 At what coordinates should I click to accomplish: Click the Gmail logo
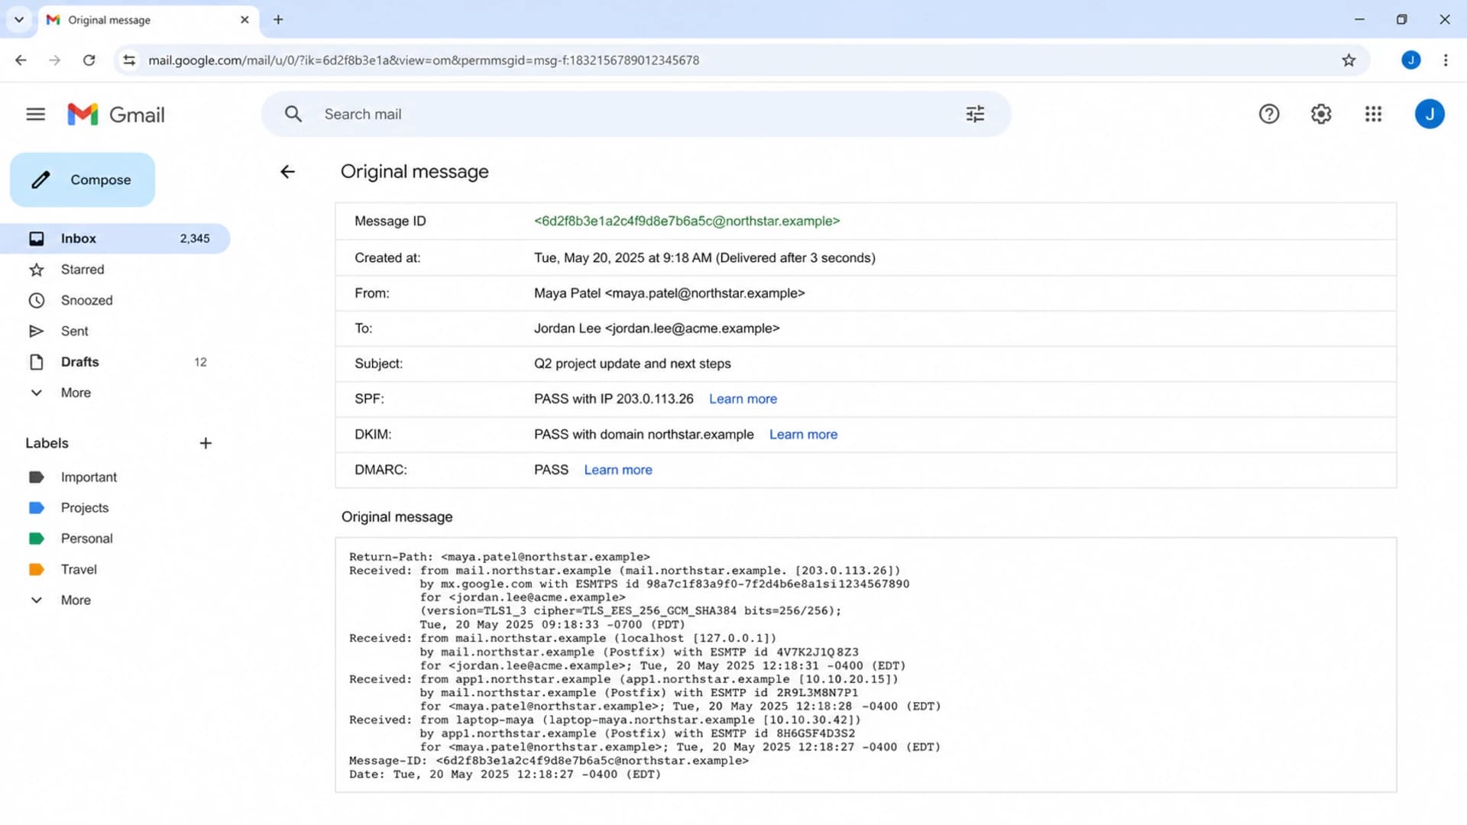coord(116,115)
